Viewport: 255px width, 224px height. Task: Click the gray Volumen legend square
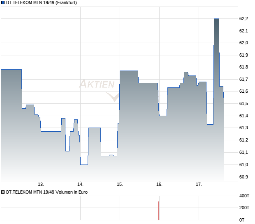point(3,192)
